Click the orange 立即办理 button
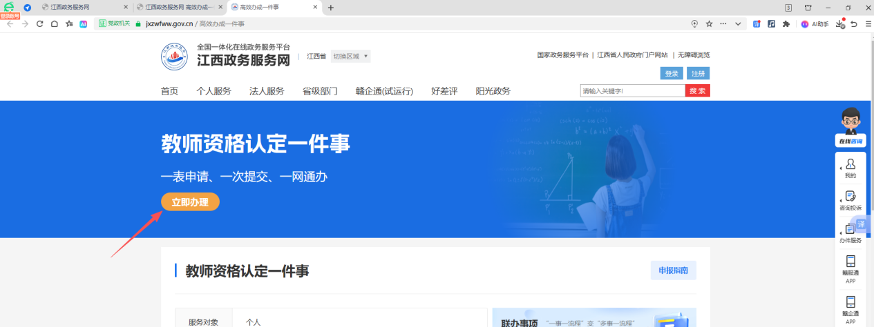This screenshot has height=327, width=874. (190, 202)
